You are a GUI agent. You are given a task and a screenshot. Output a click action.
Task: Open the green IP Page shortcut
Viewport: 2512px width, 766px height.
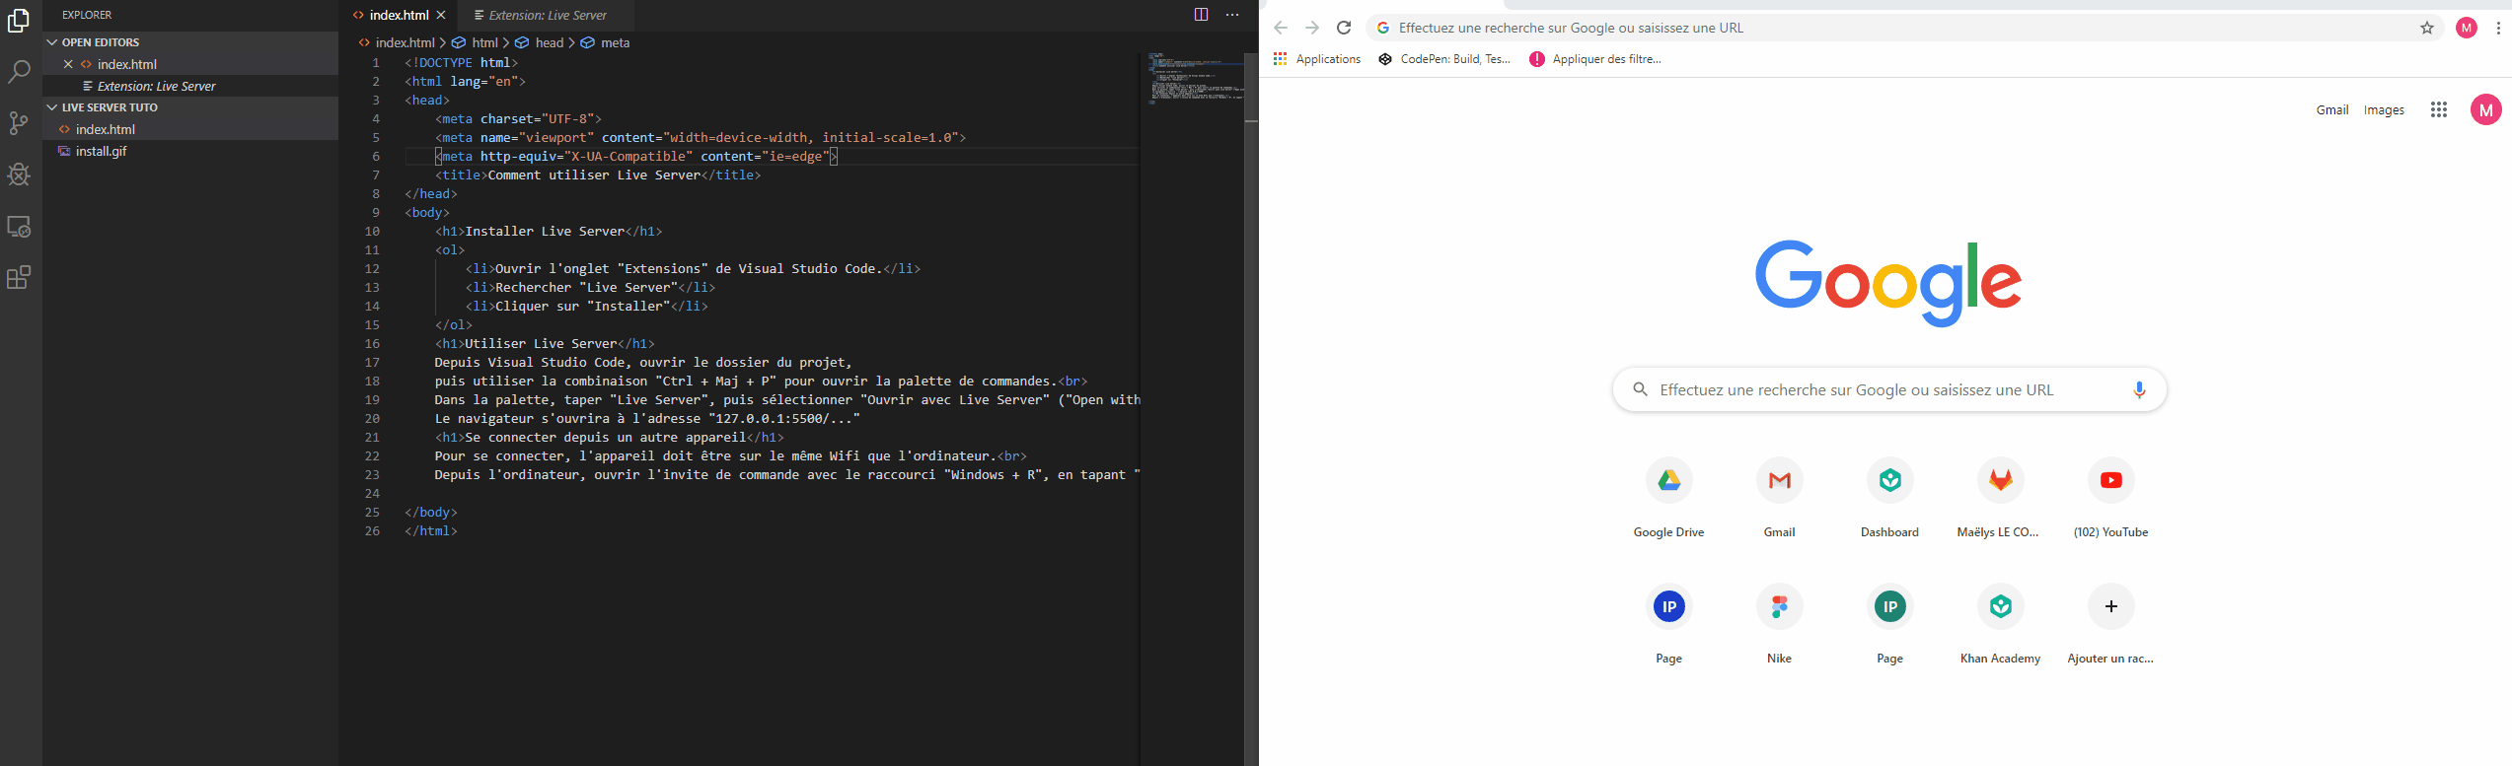point(1890,624)
